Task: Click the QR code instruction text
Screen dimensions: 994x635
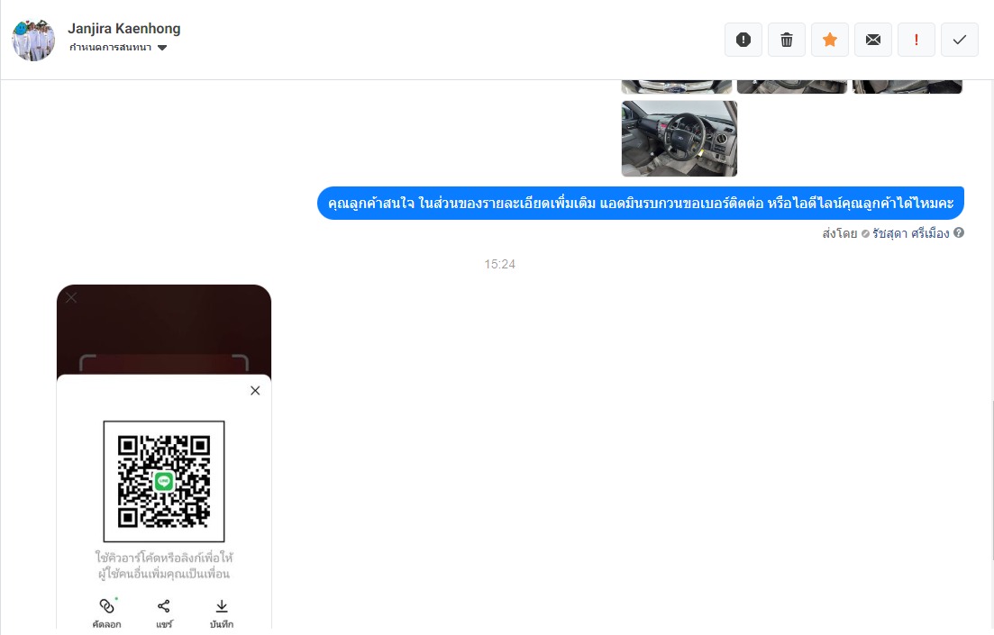Action: click(x=163, y=566)
